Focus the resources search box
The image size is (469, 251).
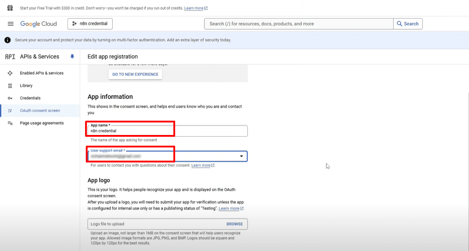click(x=299, y=24)
